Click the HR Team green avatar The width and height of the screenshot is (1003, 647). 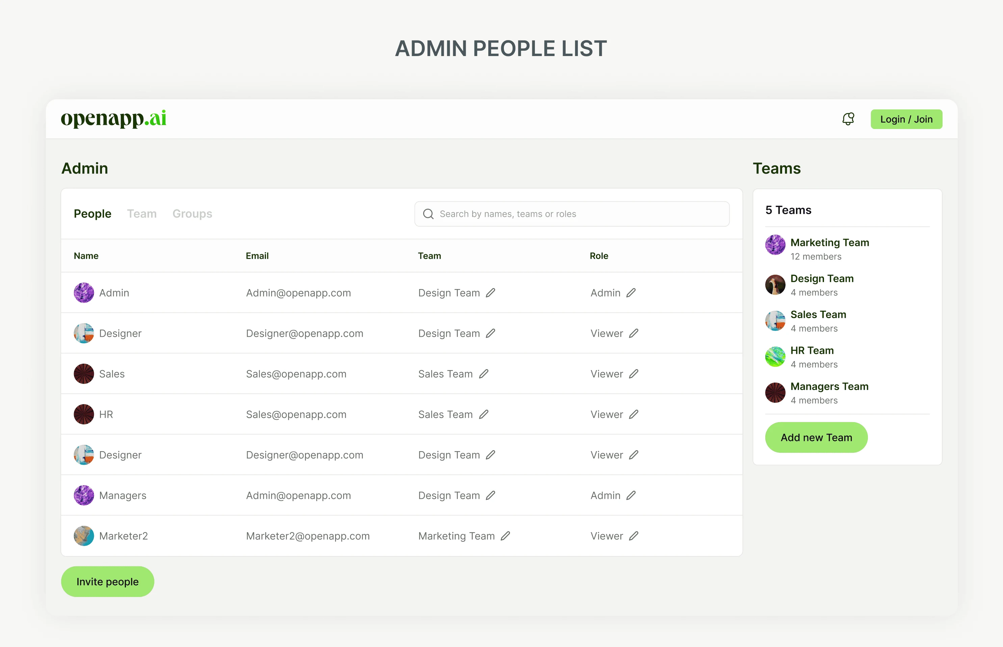[x=775, y=357]
